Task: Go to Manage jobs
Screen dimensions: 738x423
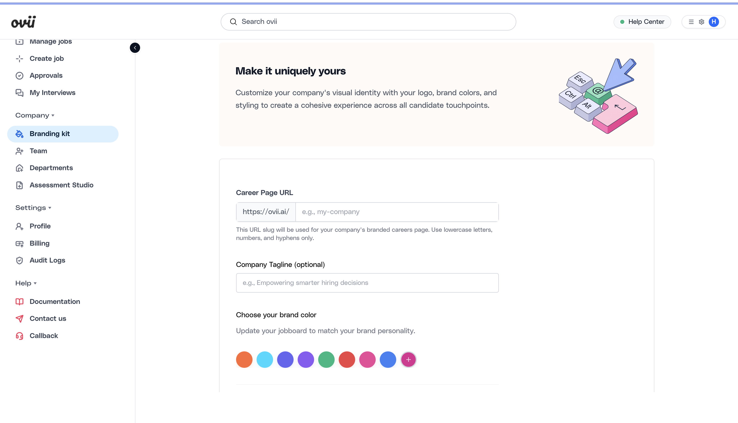Action: coord(50,41)
